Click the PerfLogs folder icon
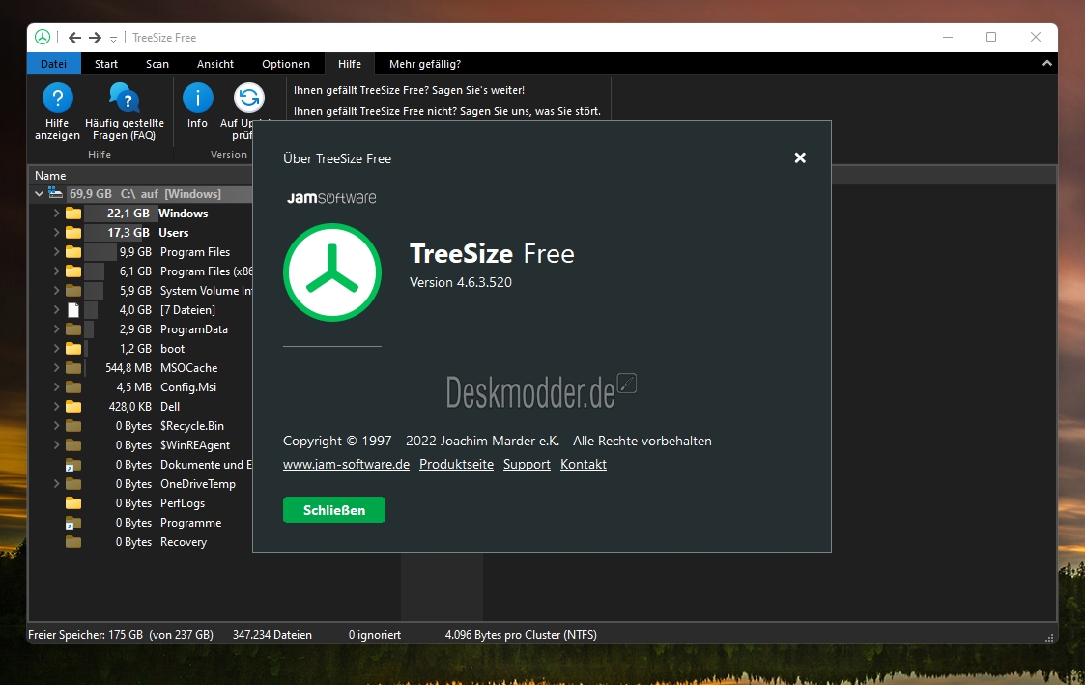The width and height of the screenshot is (1085, 685). coord(73,503)
